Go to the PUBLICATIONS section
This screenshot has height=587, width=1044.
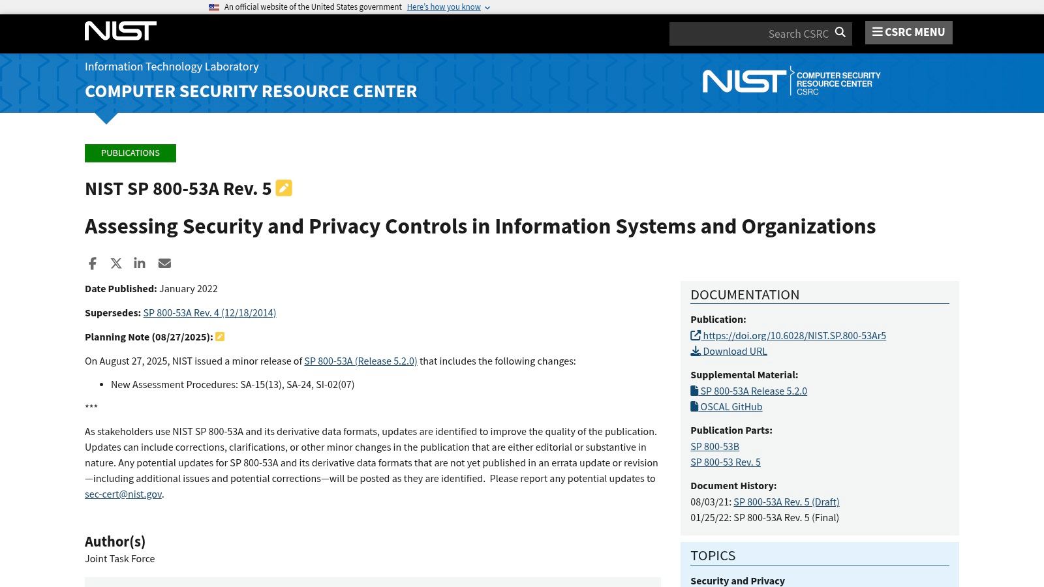coord(130,153)
